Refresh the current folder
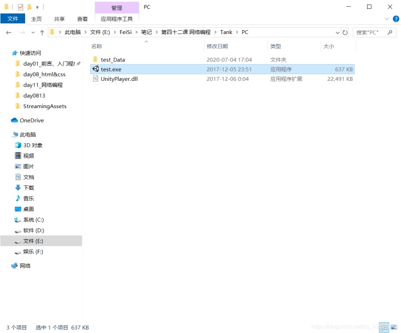The height and width of the screenshot is (333, 401). [345, 32]
